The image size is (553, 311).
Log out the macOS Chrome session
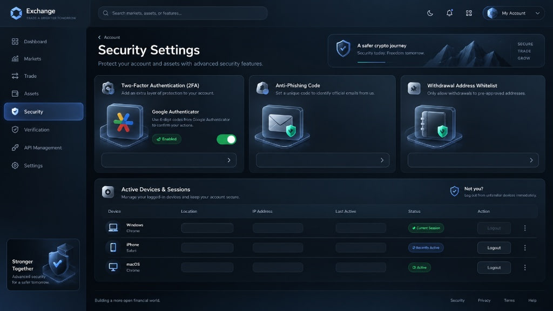point(494,268)
